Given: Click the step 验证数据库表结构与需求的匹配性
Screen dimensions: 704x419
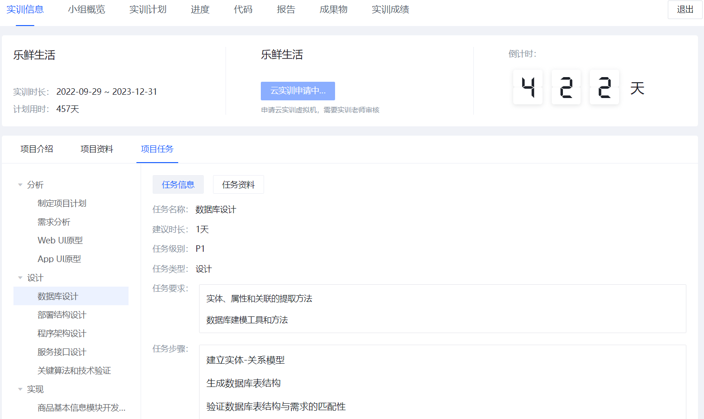Looking at the screenshot, I should point(276,406).
